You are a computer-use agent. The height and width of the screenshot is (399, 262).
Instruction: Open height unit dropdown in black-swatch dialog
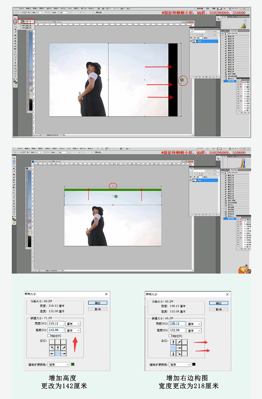coord(194,330)
